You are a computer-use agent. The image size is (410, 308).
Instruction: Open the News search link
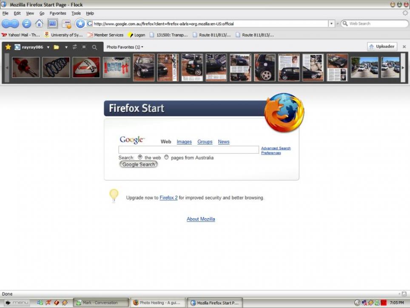(x=224, y=142)
